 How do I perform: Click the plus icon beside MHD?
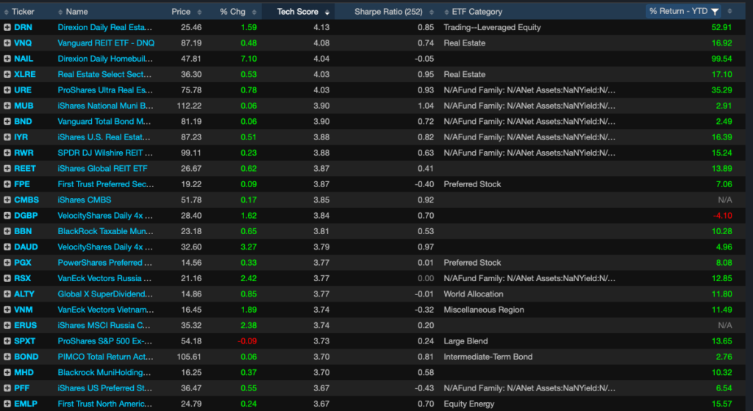point(7,372)
